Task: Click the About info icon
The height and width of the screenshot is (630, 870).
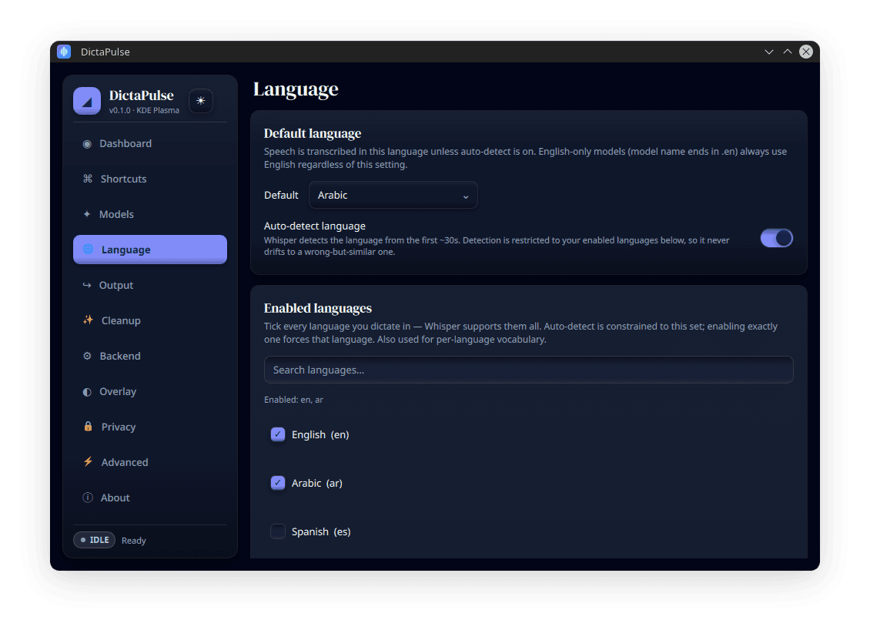Action: 88,498
